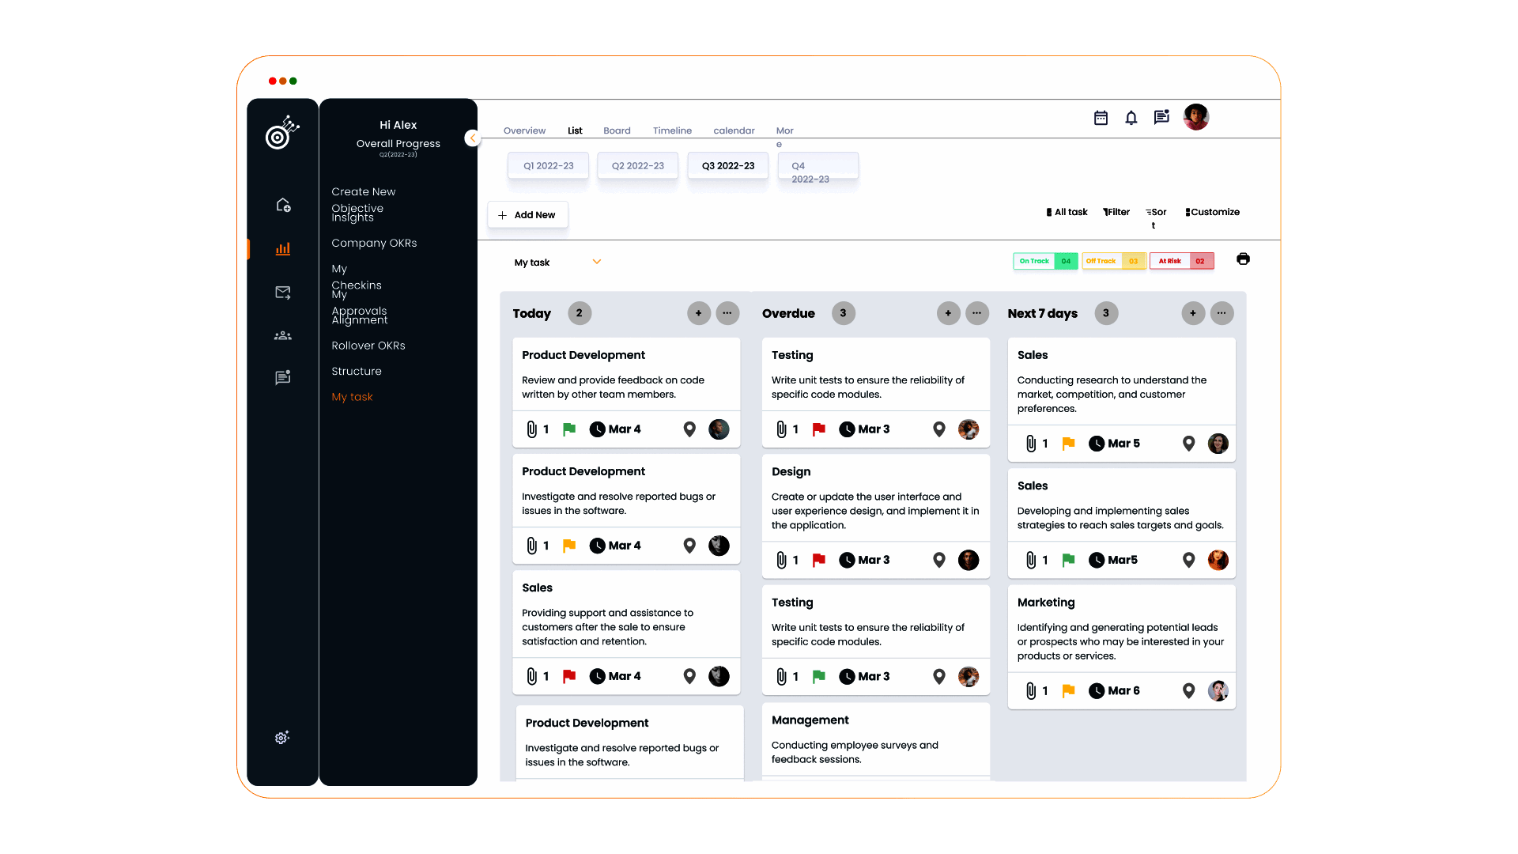This screenshot has height=854, width=1518.
Task: Click the Add New button
Action: (527, 215)
